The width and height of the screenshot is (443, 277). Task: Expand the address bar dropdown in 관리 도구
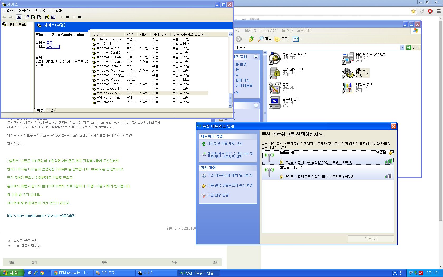point(402,47)
